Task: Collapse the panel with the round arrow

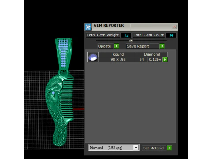Action: 131,41
